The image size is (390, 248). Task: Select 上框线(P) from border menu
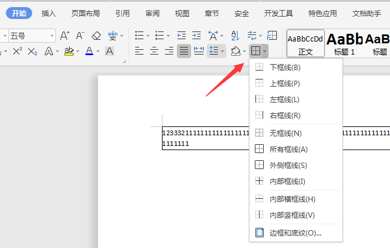click(296, 83)
